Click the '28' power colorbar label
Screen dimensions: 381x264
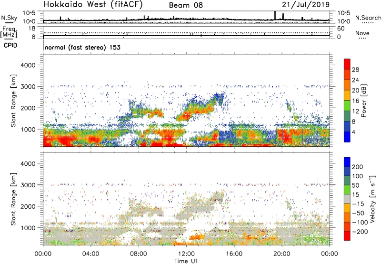(x=355, y=70)
